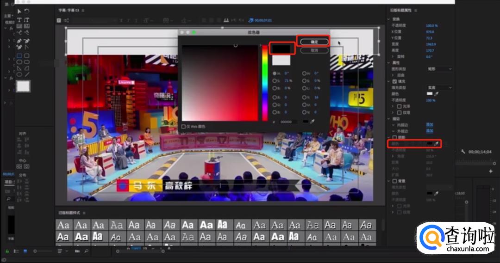Open the timeline wrench settings

pos(463,152)
